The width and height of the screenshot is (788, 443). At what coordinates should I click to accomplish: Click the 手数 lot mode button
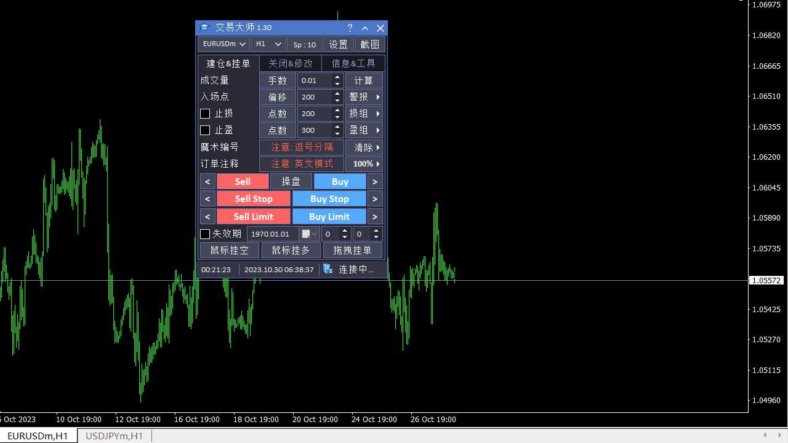coord(278,80)
